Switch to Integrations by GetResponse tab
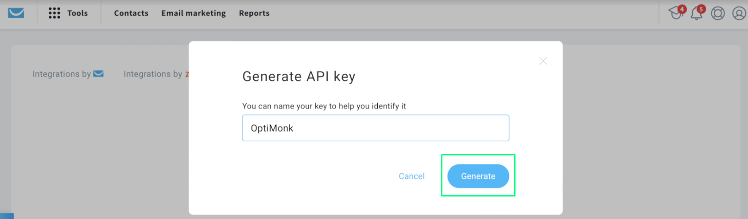The width and height of the screenshot is (748, 219). click(x=68, y=74)
